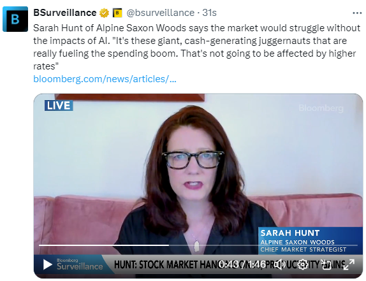Click the BSurveillance profile avatar
This screenshot has width=366, height=281.
(15, 19)
